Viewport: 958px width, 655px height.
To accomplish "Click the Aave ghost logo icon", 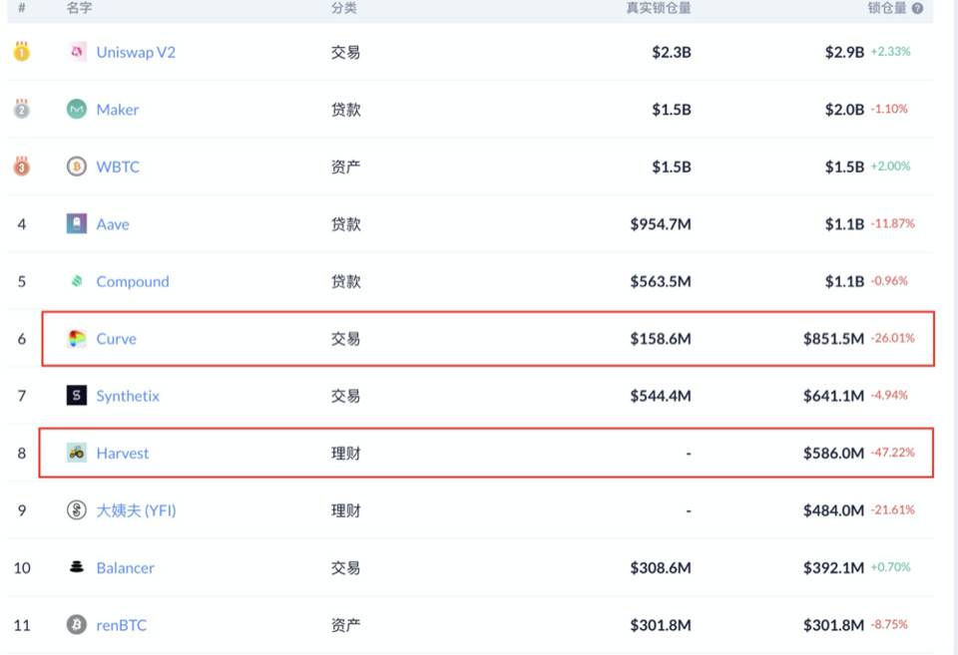I will pyautogui.click(x=77, y=224).
